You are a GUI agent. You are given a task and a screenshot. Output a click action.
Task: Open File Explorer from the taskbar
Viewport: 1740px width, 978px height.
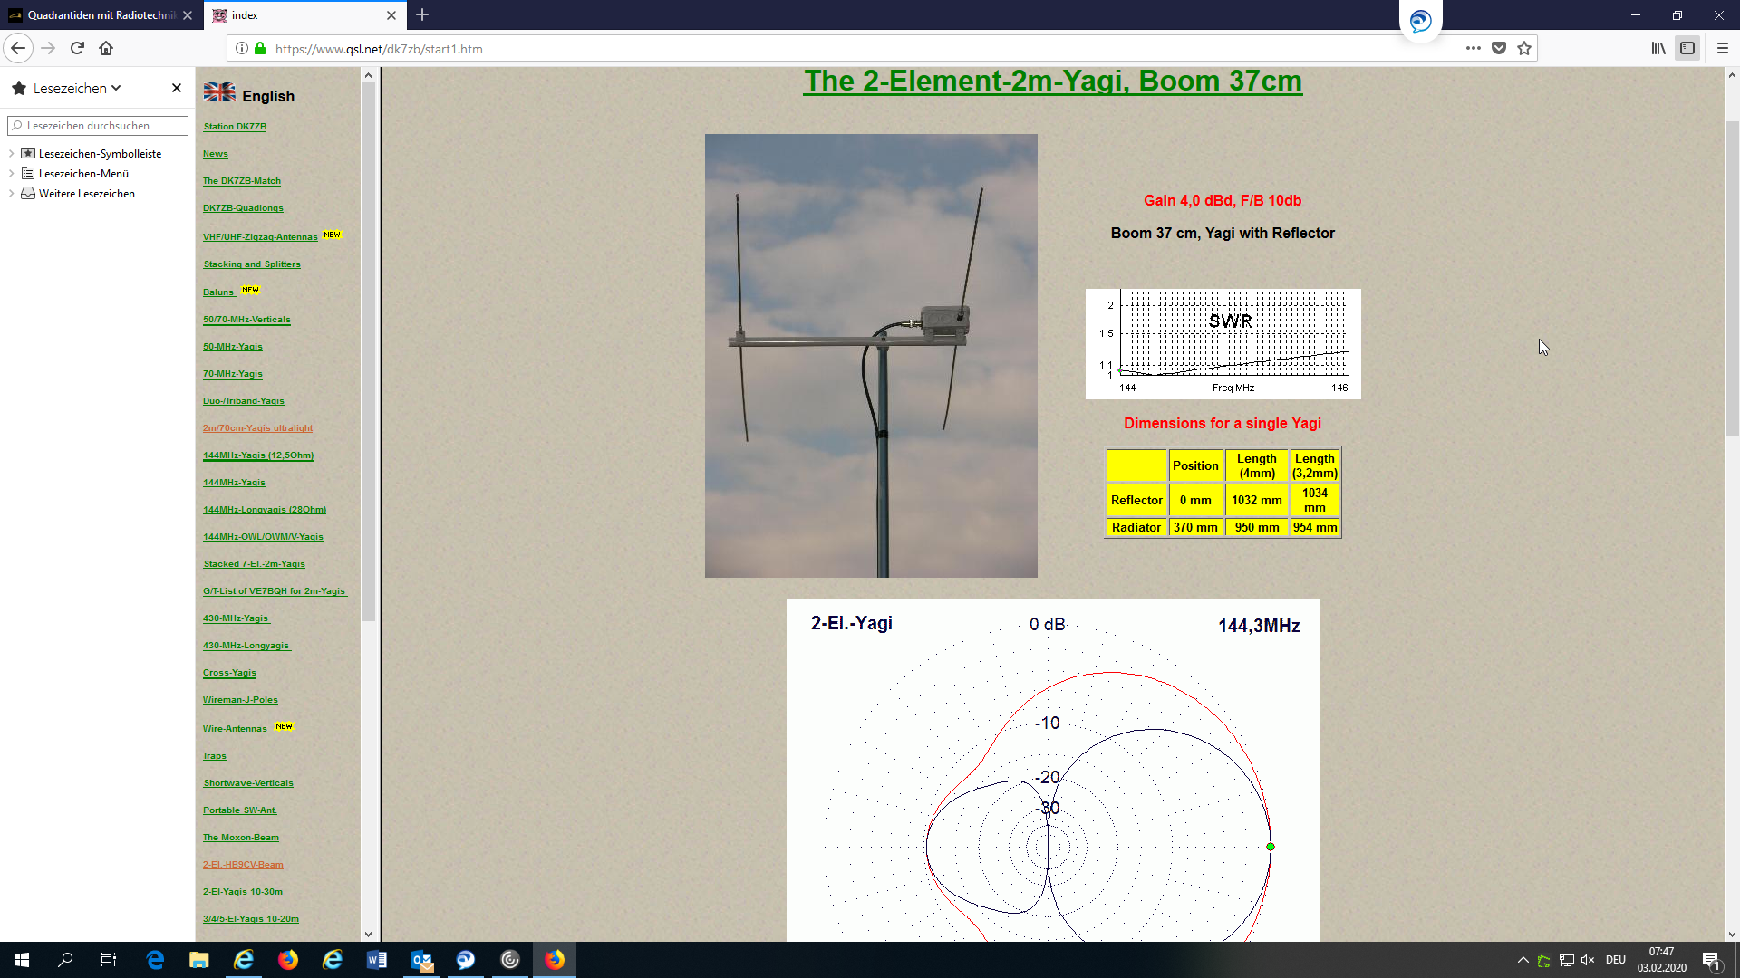click(199, 960)
